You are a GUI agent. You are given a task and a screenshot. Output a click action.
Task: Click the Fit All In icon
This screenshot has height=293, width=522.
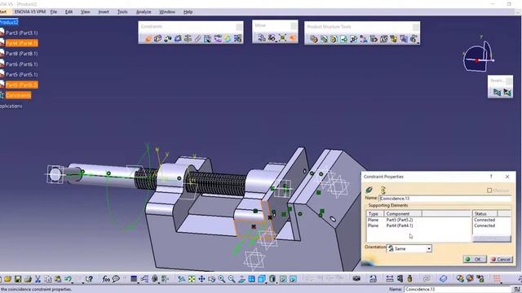(192, 279)
